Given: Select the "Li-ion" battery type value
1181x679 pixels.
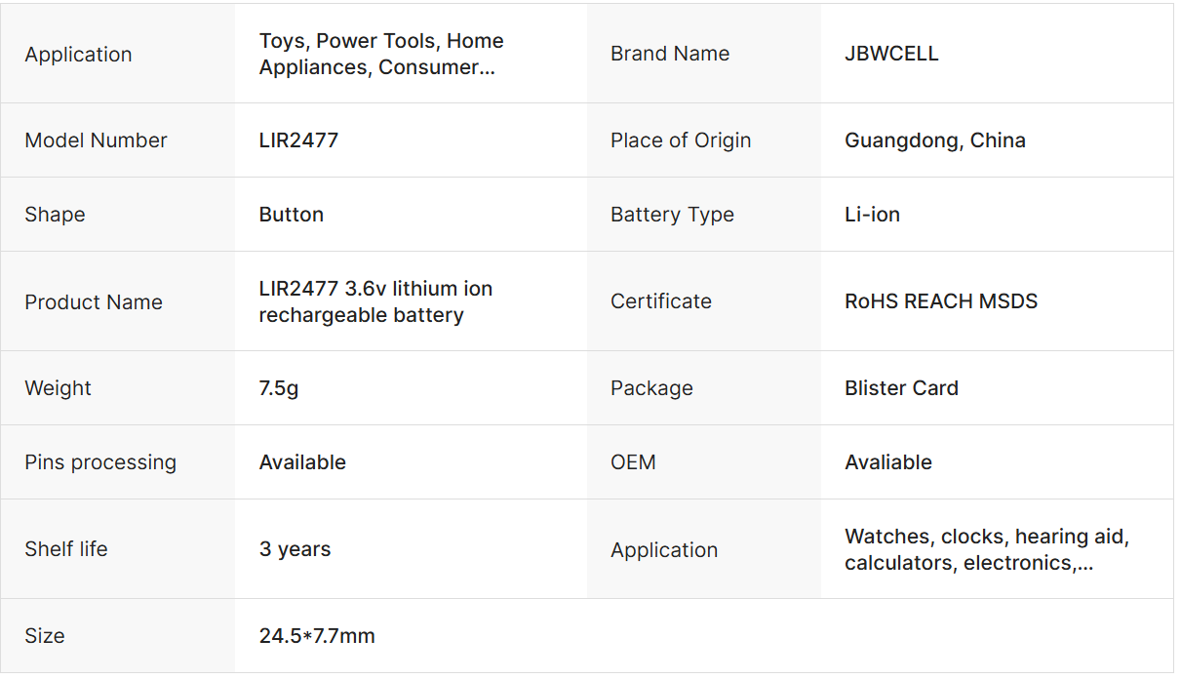Looking at the screenshot, I should pos(872,215).
